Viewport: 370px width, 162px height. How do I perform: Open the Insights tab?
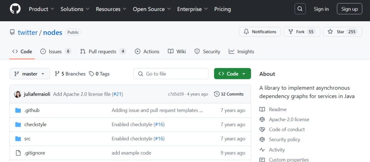point(241,51)
